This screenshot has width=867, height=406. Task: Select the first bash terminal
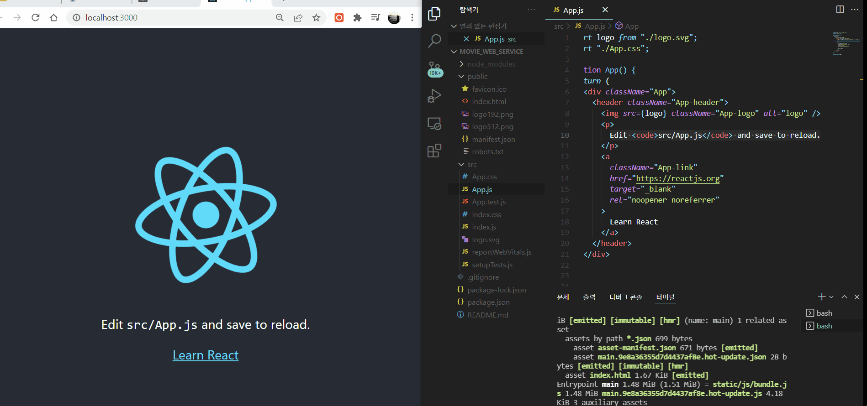819,313
